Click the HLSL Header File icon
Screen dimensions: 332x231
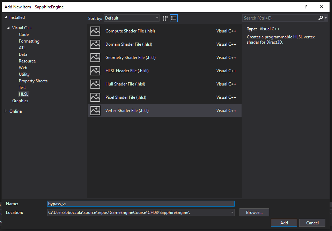95,71
